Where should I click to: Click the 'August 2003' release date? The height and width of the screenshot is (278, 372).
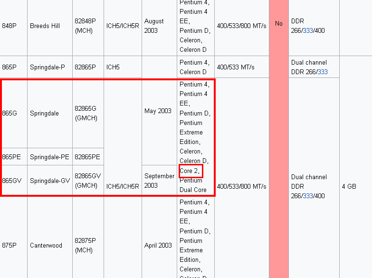tap(154, 26)
